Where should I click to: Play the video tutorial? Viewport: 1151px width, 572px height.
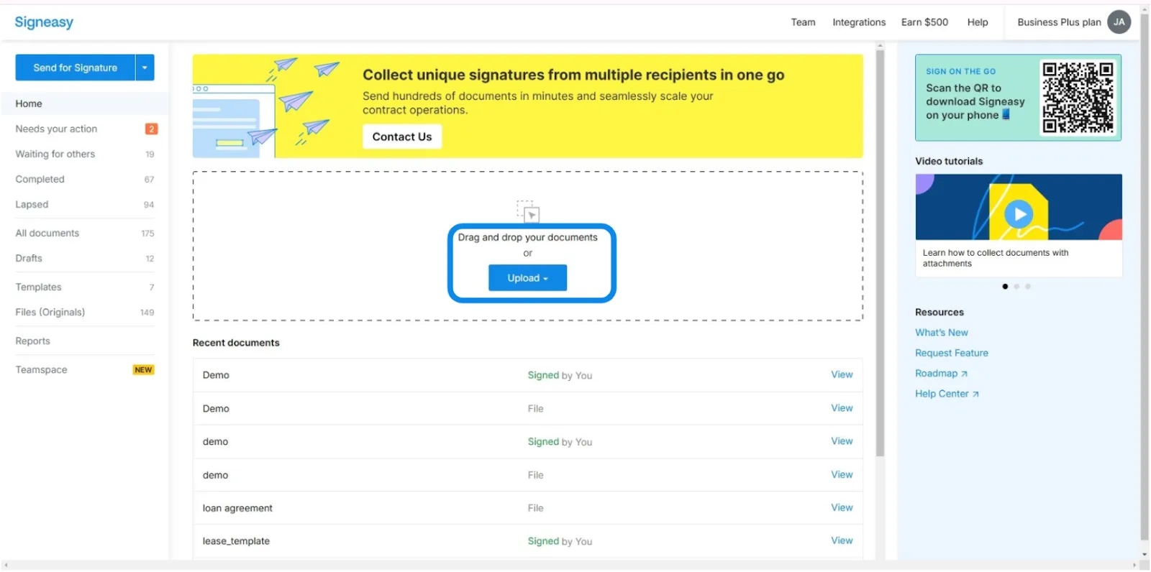pos(1019,213)
